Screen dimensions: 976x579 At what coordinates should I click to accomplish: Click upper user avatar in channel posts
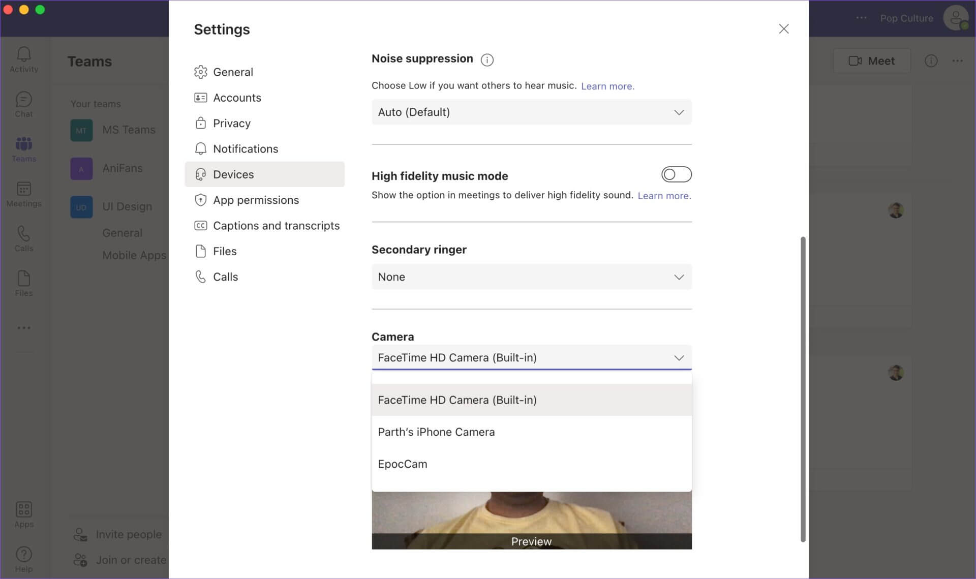(x=896, y=210)
